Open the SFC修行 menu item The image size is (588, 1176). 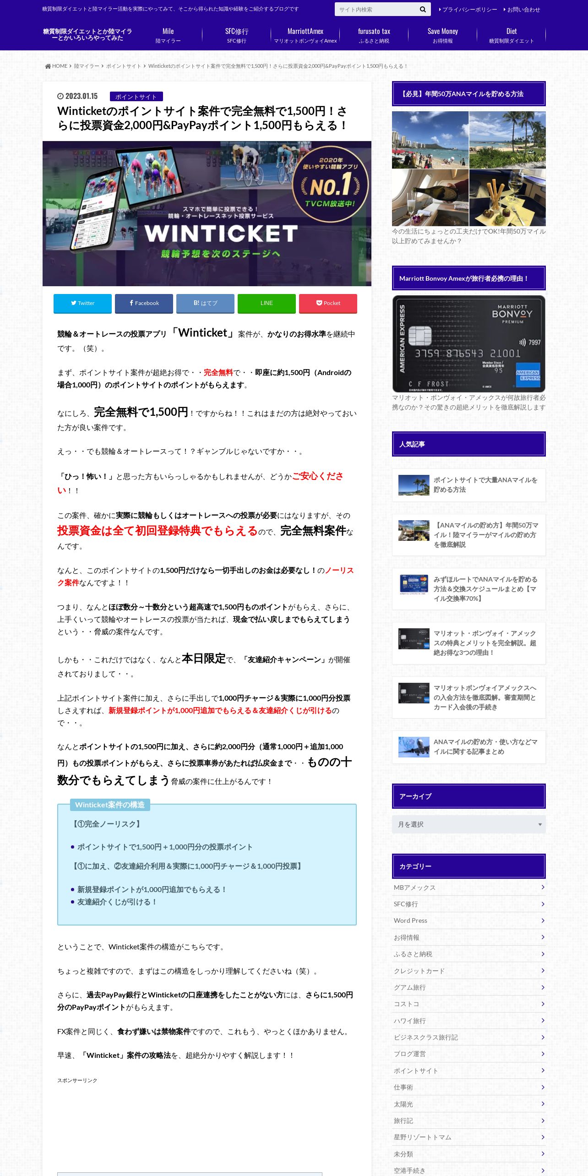tap(237, 36)
